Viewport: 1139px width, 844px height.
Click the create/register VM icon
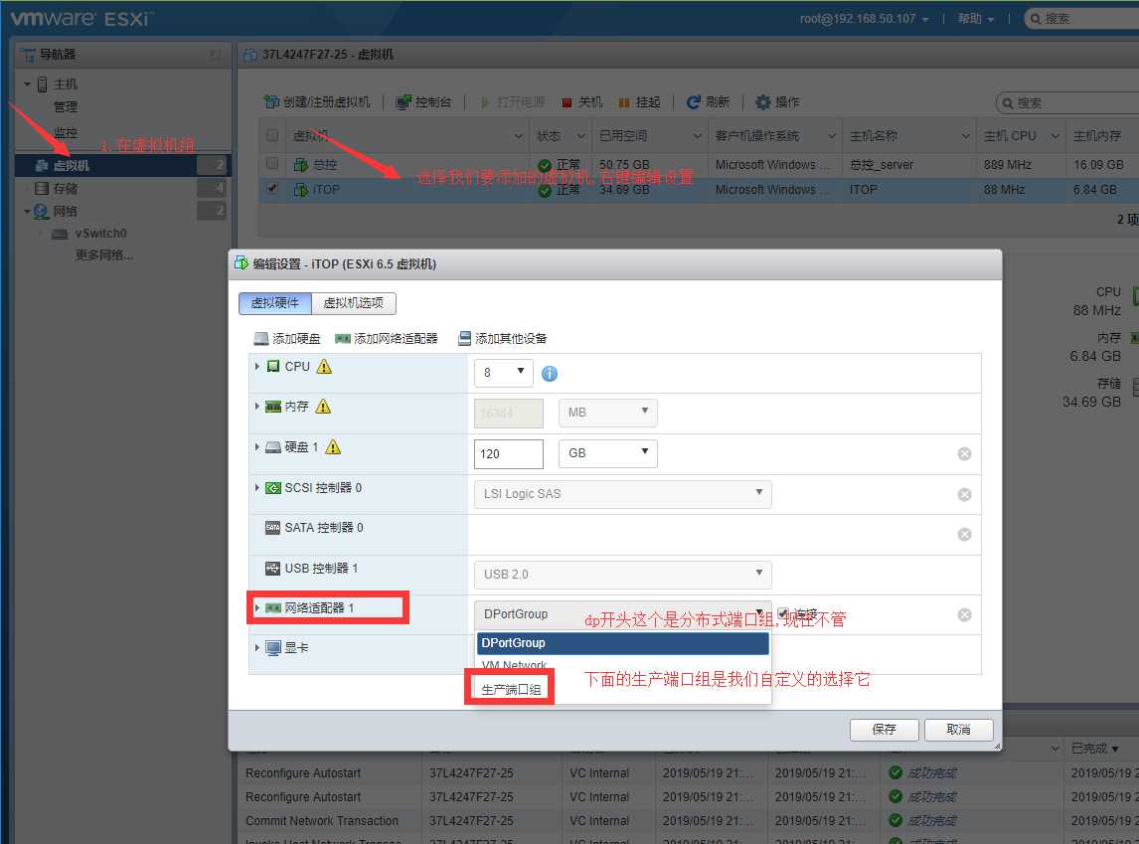271,101
